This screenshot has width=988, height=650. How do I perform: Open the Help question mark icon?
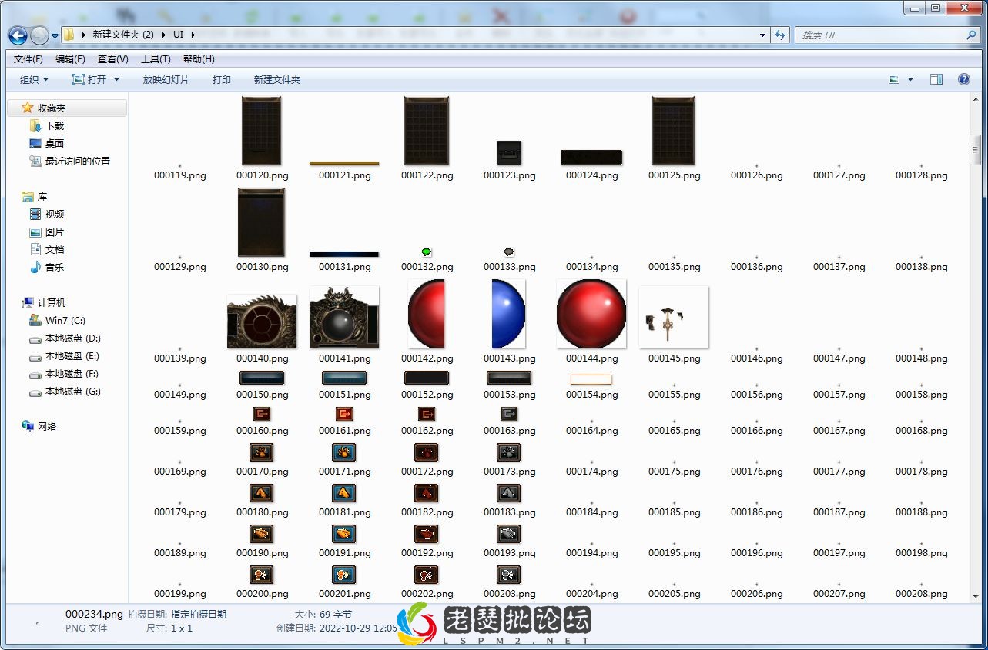click(x=963, y=79)
